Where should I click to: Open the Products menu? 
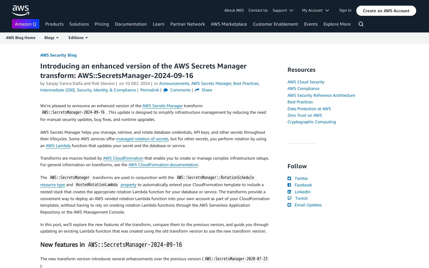[54, 24]
